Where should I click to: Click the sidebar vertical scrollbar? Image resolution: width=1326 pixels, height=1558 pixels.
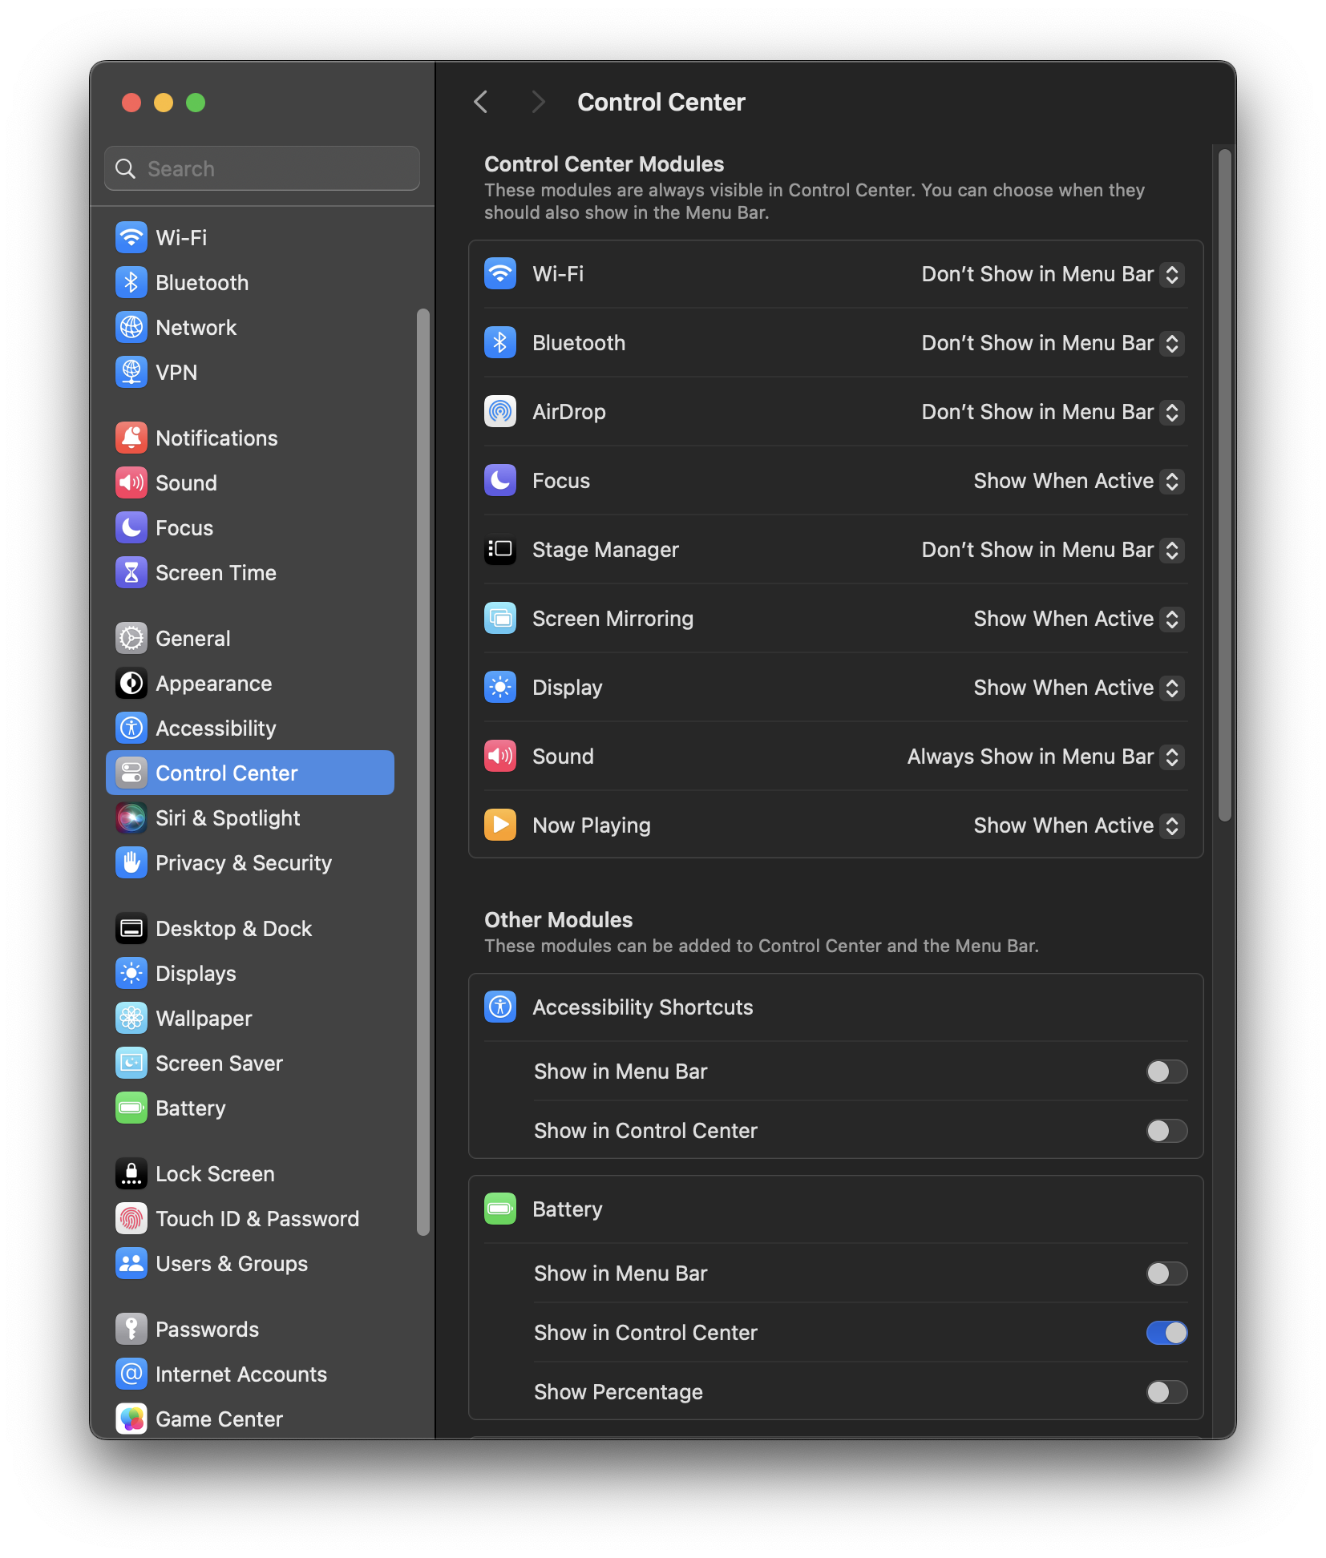(x=423, y=772)
